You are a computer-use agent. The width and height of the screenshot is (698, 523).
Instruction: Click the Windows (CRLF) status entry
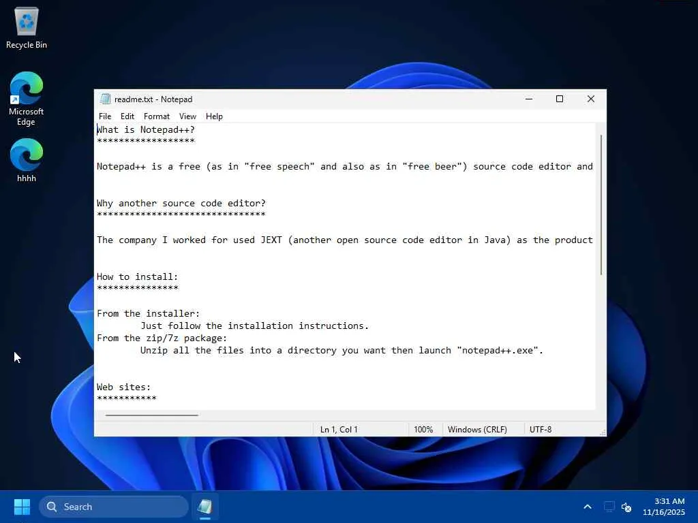pos(477,429)
